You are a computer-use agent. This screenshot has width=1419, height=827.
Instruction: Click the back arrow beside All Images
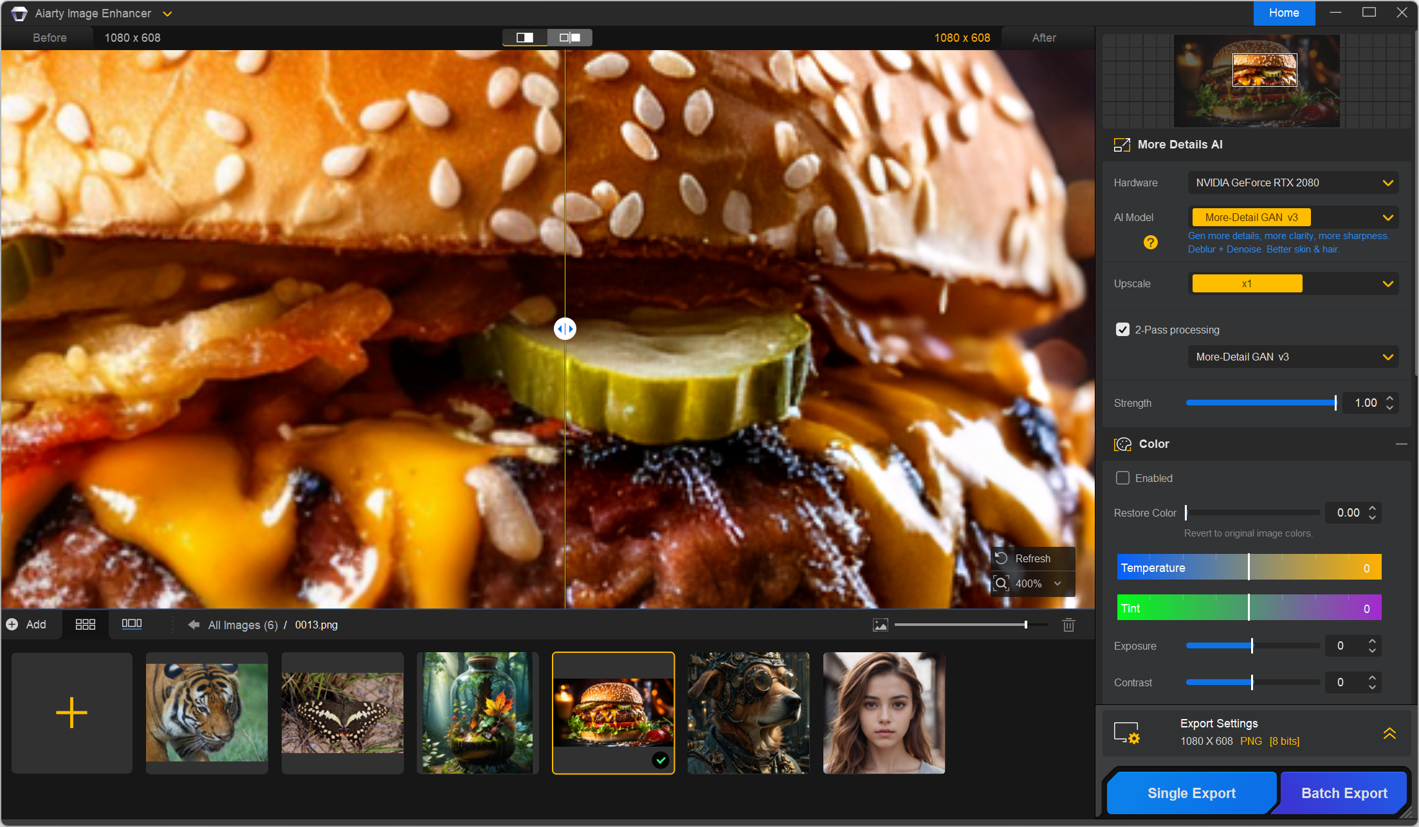(x=194, y=625)
